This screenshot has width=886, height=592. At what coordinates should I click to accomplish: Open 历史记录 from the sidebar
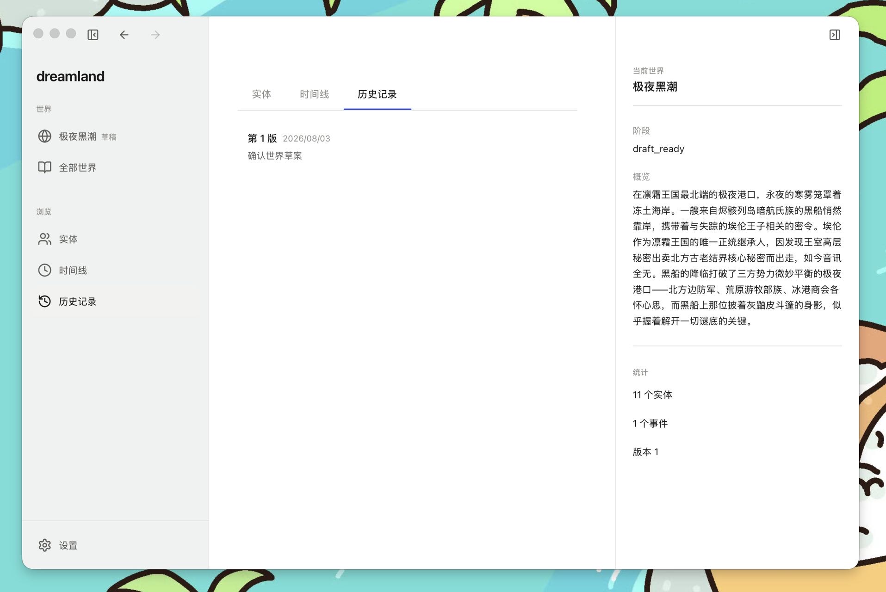point(115,302)
